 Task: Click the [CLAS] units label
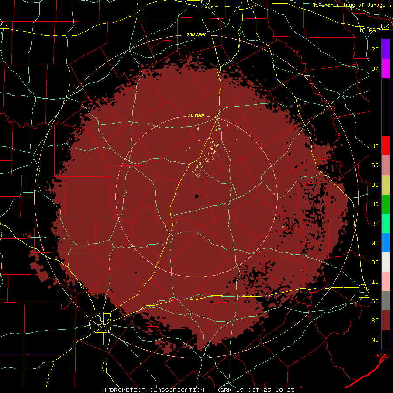pos(369,30)
